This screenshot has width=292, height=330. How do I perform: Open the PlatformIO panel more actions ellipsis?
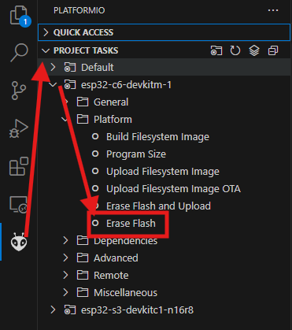point(273,10)
